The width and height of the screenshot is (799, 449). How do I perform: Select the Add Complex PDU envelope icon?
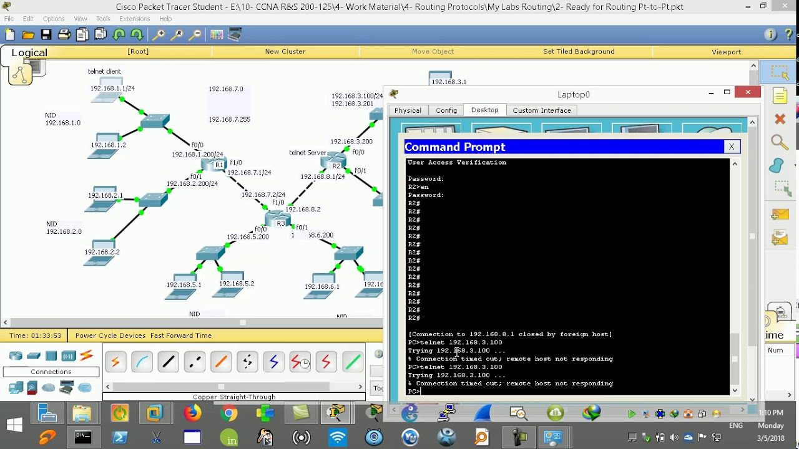tap(780, 238)
